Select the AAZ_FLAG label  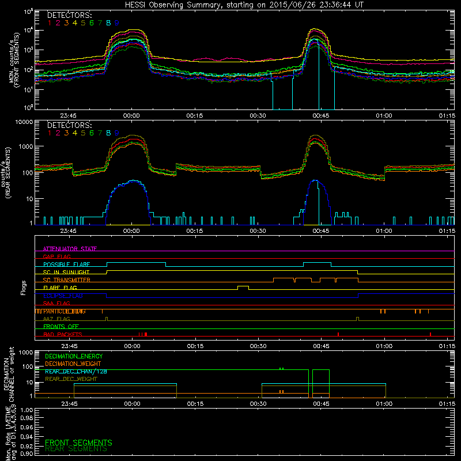(56, 319)
